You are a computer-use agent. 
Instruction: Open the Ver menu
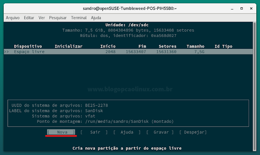(41, 18)
